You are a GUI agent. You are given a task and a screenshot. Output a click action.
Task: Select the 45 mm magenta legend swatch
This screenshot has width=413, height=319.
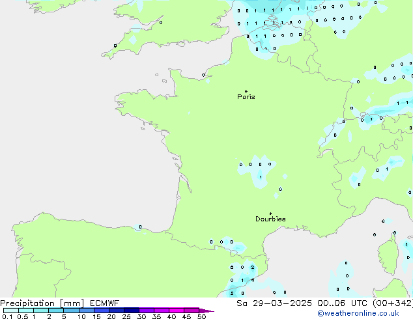pyautogui.click(x=192, y=311)
